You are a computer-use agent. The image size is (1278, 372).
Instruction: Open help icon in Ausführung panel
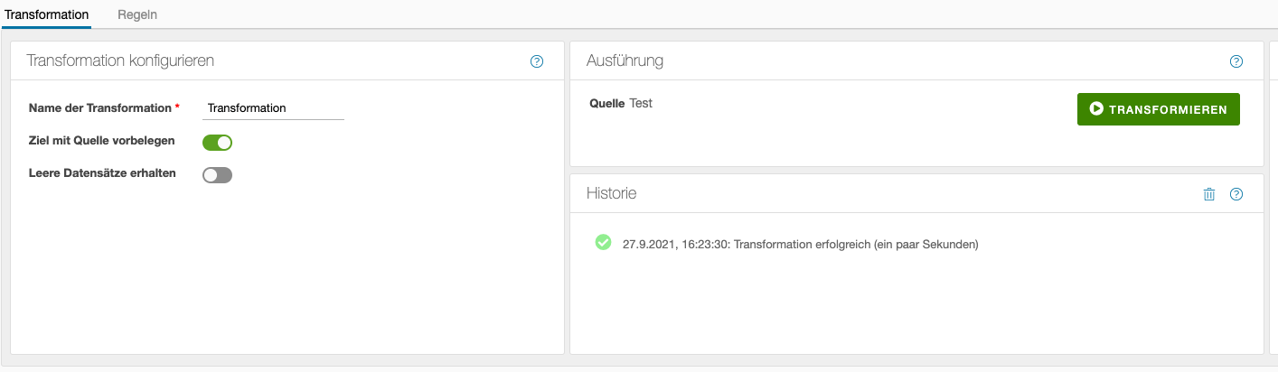pyautogui.click(x=1236, y=61)
